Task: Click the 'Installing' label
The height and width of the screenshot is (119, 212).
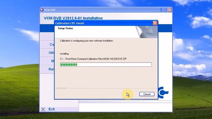Action: click(x=64, y=54)
